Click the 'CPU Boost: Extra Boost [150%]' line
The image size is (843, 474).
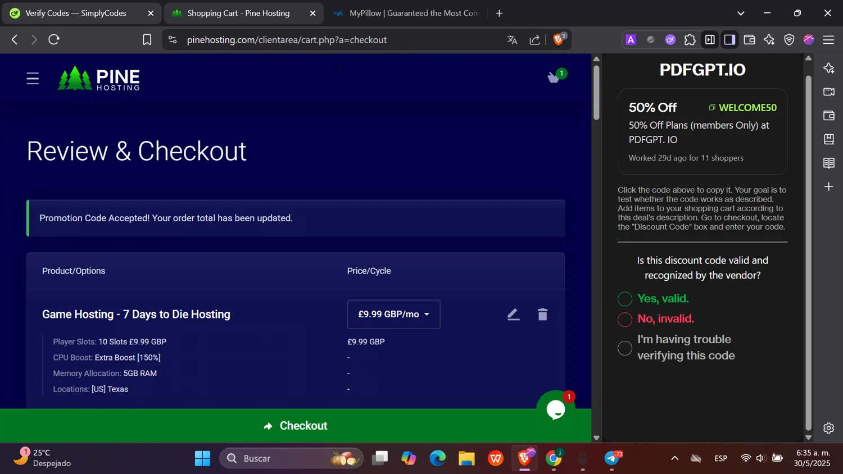click(107, 357)
